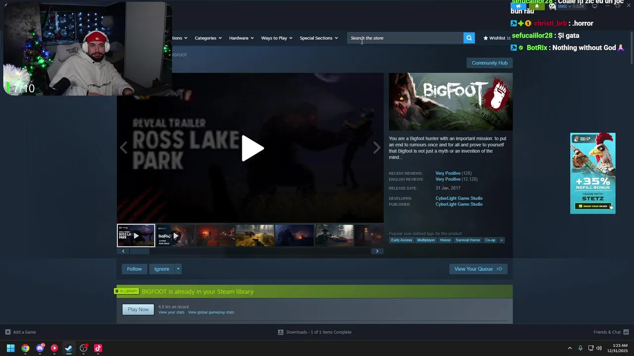Open Community Hub for BIGFOOT
634x356 pixels.
489,63
